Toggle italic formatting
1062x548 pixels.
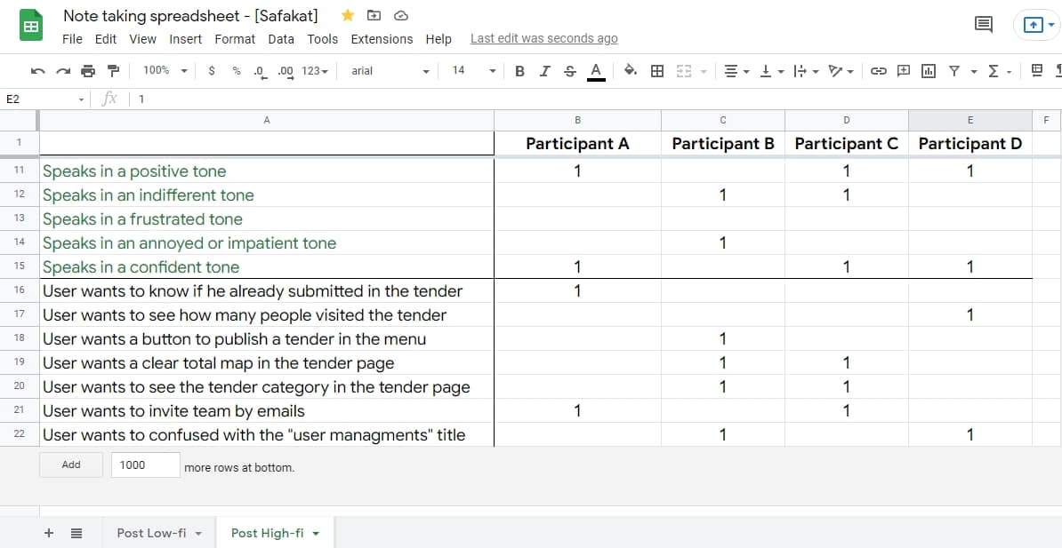click(544, 71)
